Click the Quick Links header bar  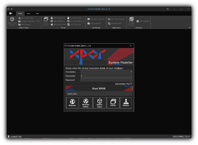[x=99, y=94]
